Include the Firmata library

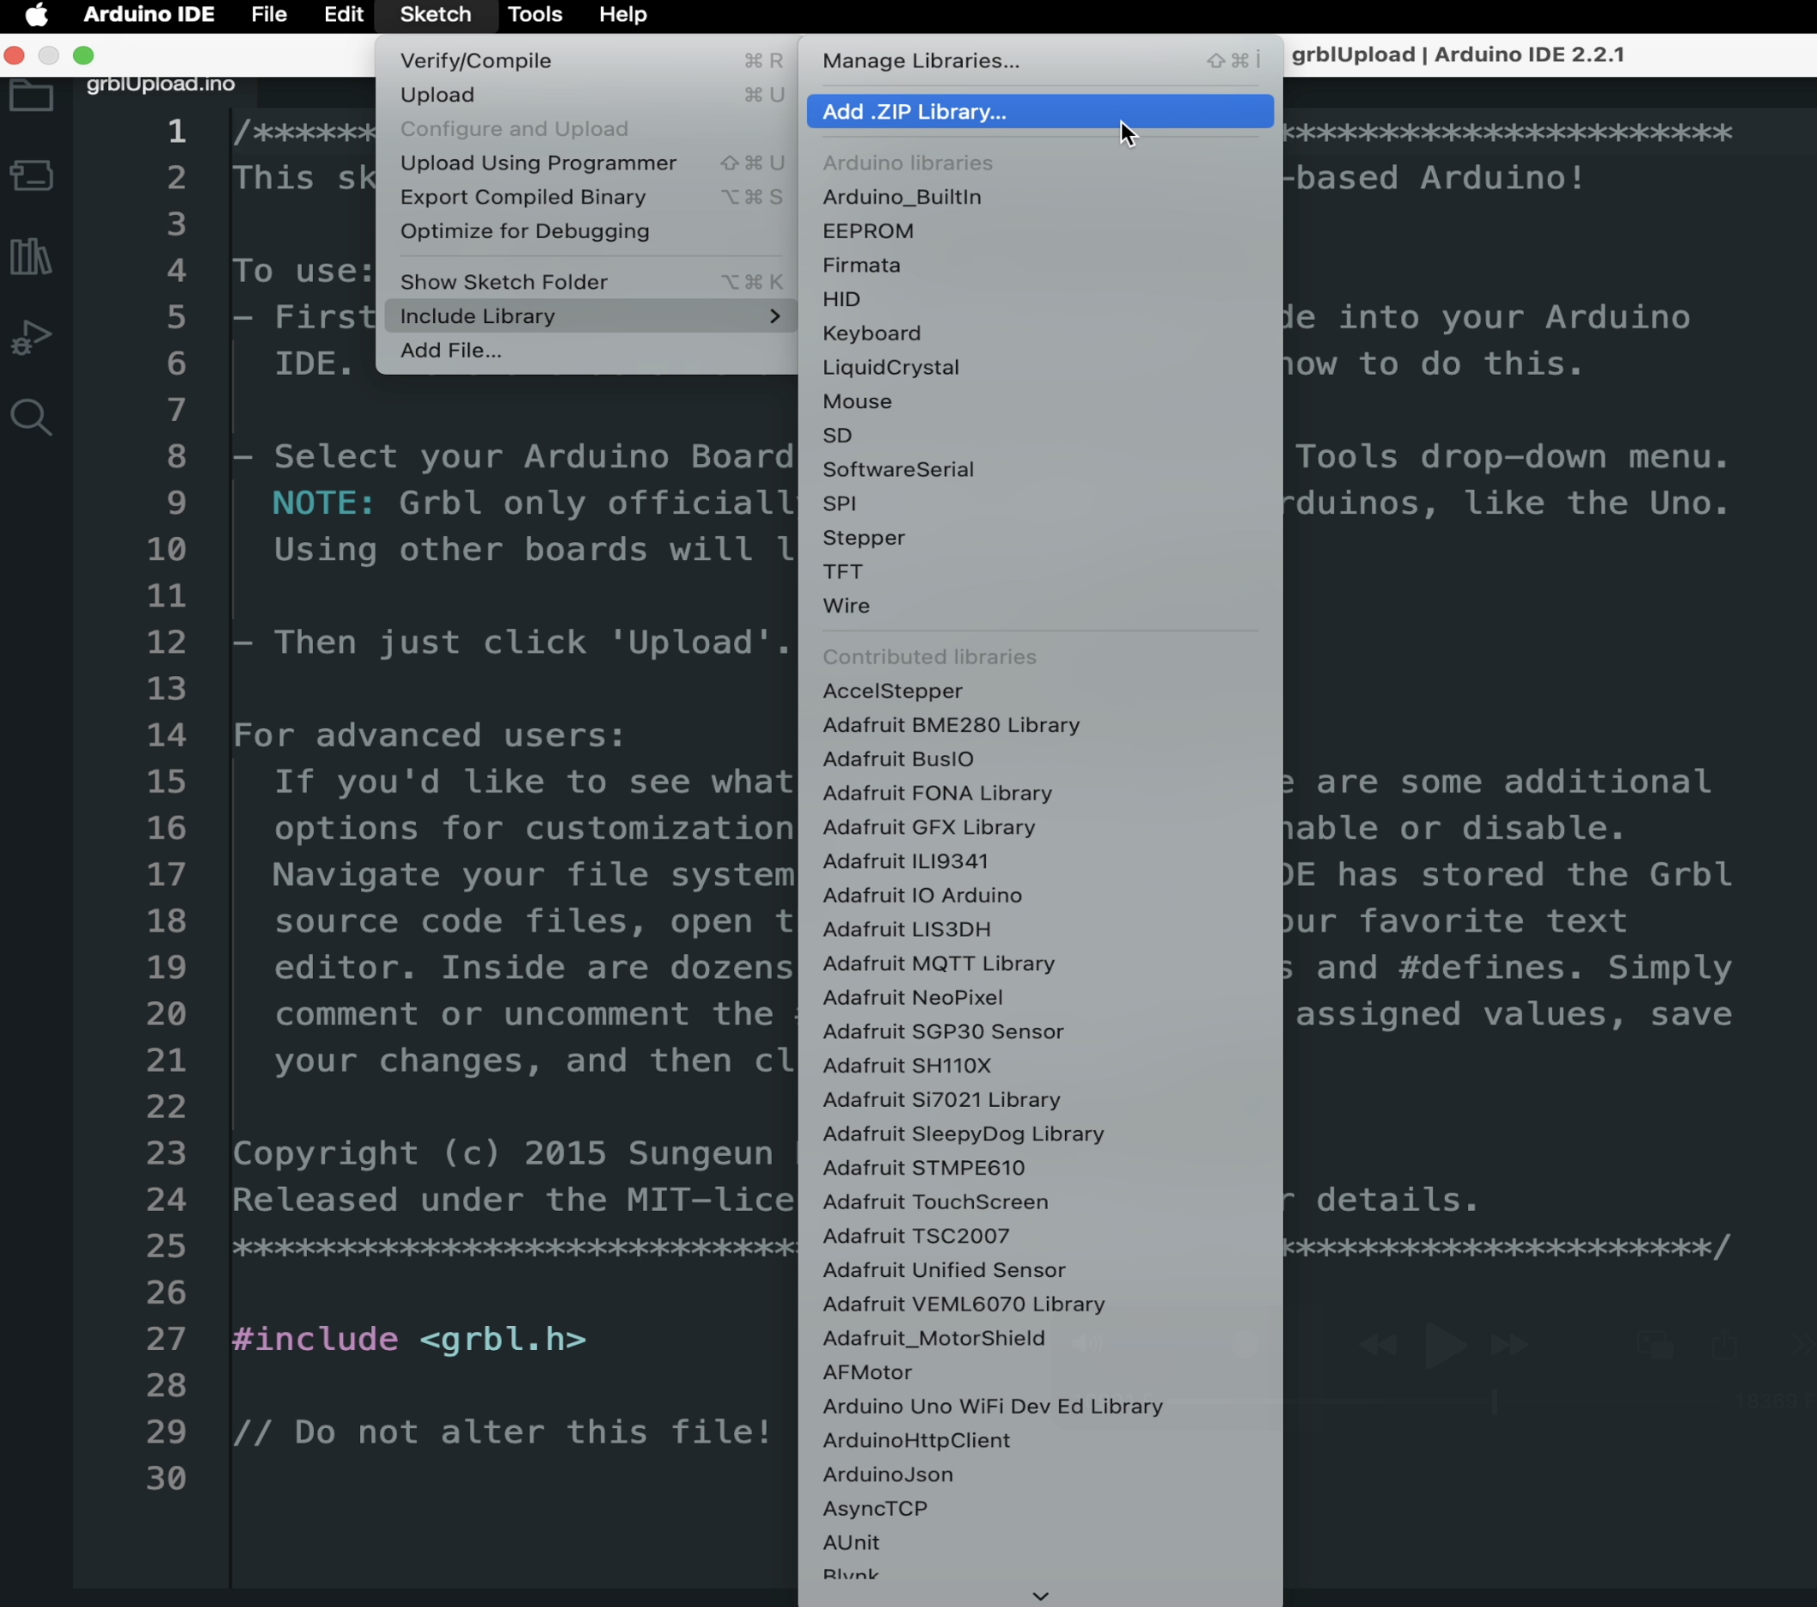[1040, 265]
